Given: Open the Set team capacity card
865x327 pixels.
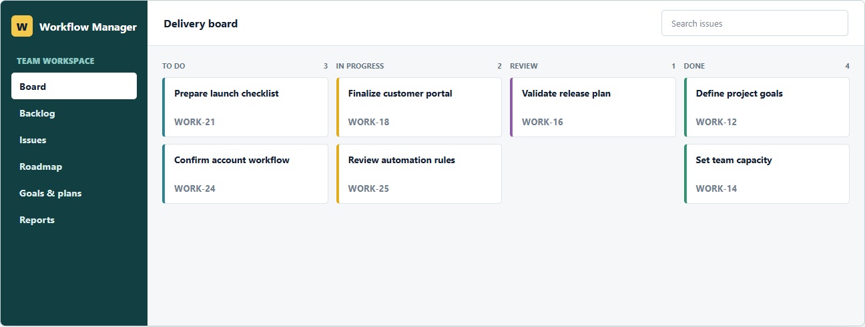Looking at the screenshot, I should [x=767, y=174].
